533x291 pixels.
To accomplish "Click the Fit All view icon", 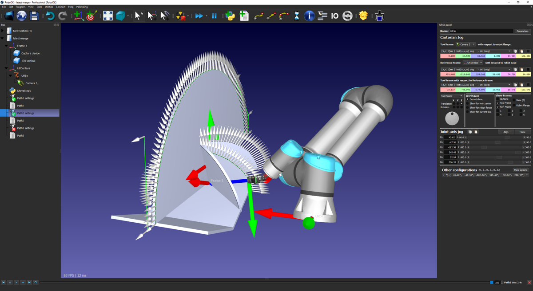I will coord(108,16).
